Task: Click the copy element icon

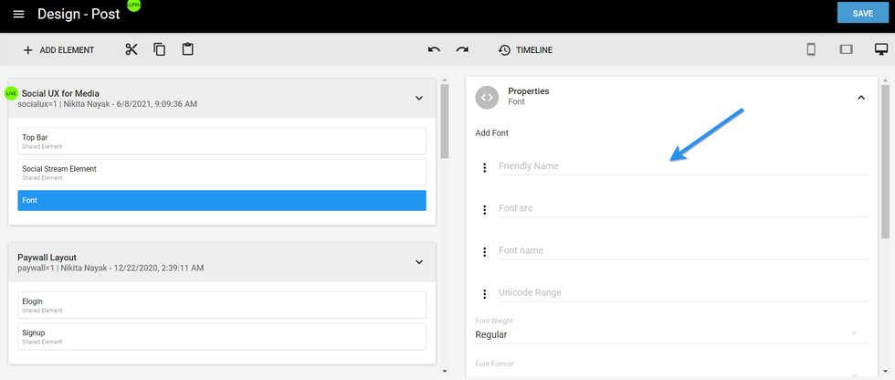Action: point(160,49)
